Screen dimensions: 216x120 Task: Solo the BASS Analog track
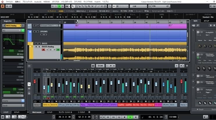point(39,47)
